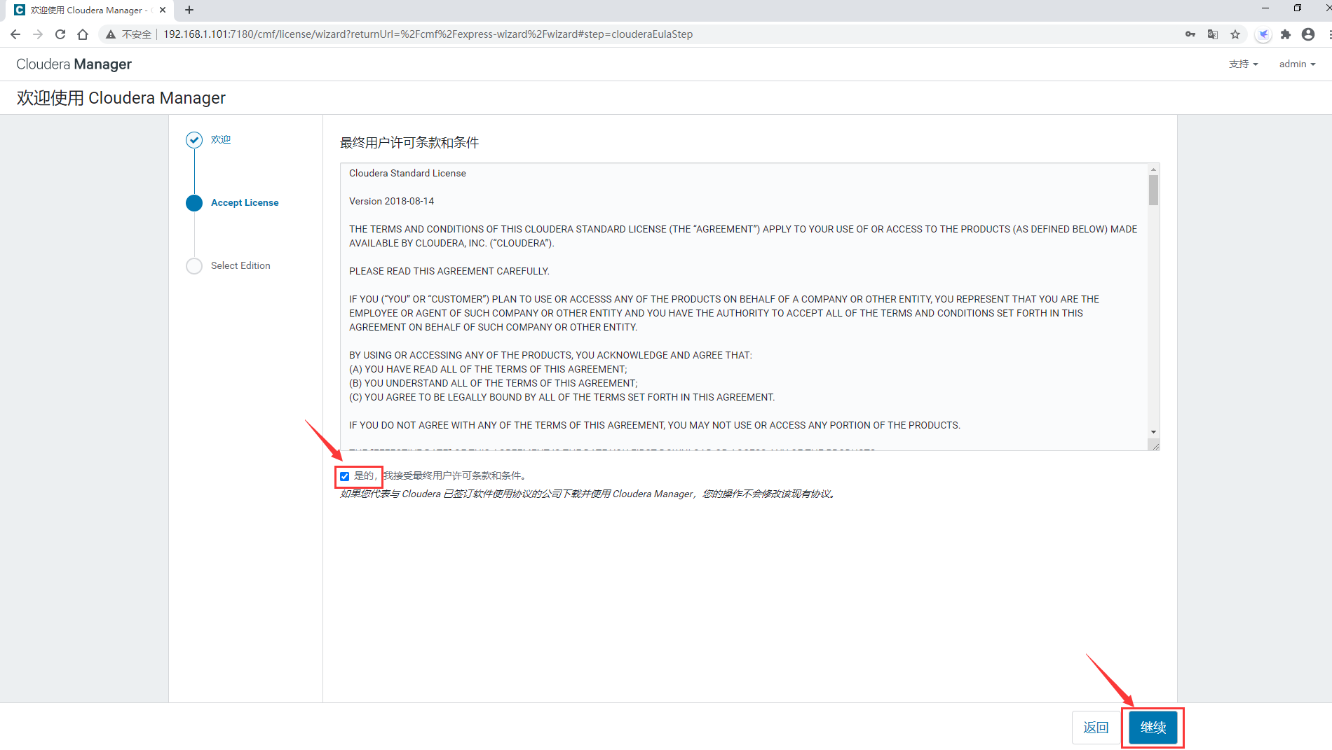Screen dimensions: 1332x750
Task: Click the 继续 continue button
Action: (x=1153, y=728)
